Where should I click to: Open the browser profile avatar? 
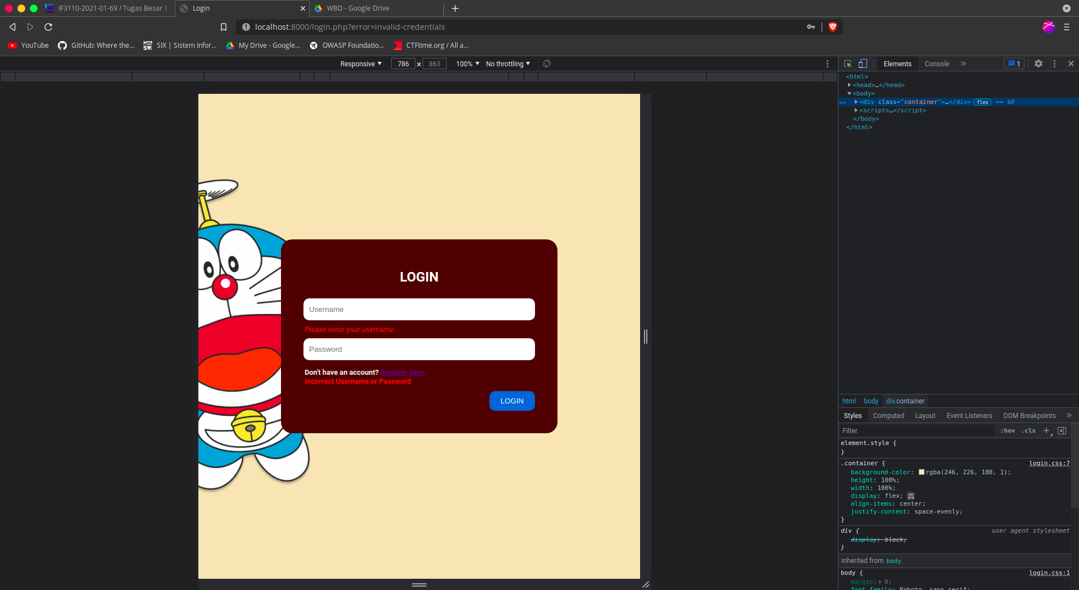pyautogui.click(x=1048, y=27)
